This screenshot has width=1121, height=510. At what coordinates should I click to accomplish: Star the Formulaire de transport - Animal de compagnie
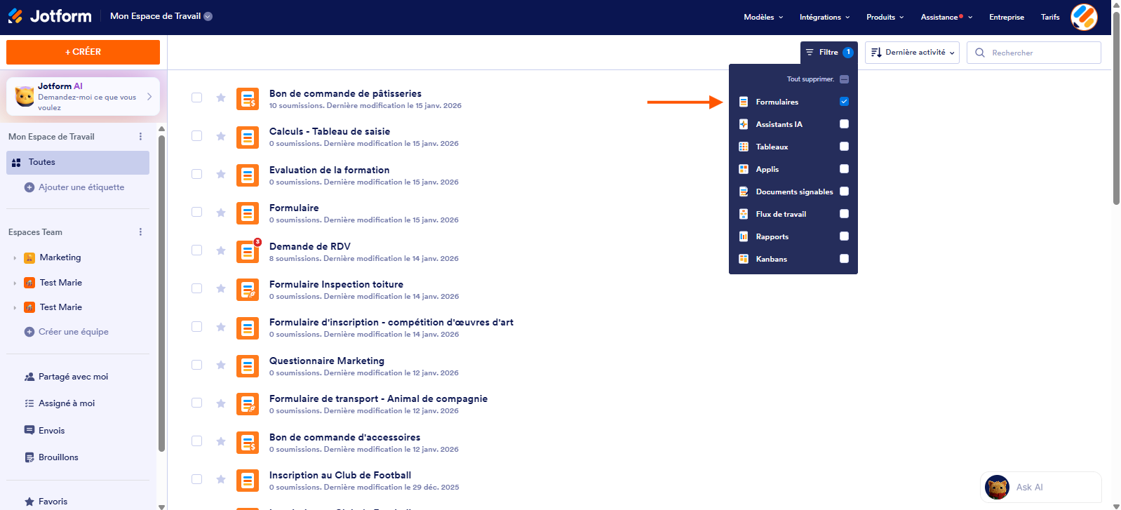(221, 403)
